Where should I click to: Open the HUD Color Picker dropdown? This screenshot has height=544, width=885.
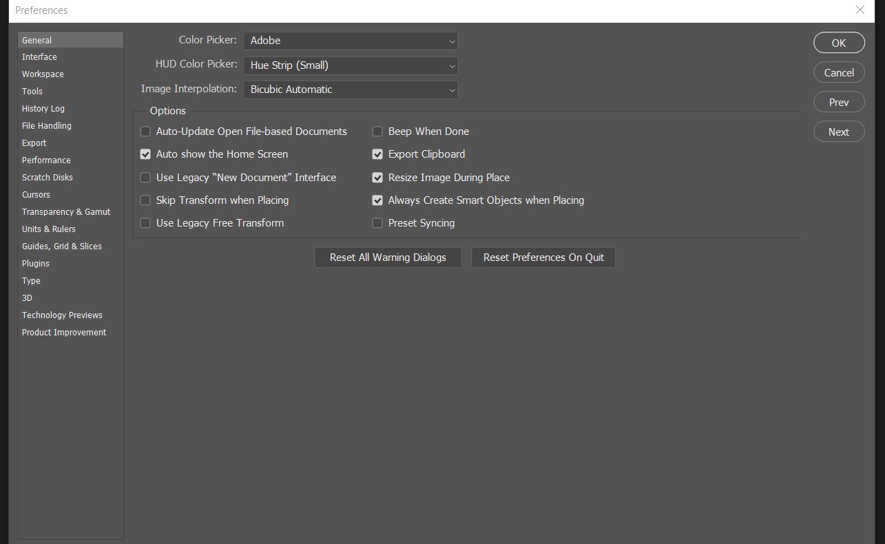coord(350,65)
